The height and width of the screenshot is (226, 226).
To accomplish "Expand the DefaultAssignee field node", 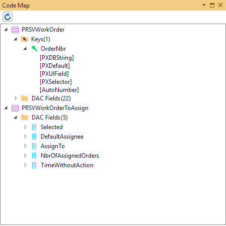I will (26, 137).
